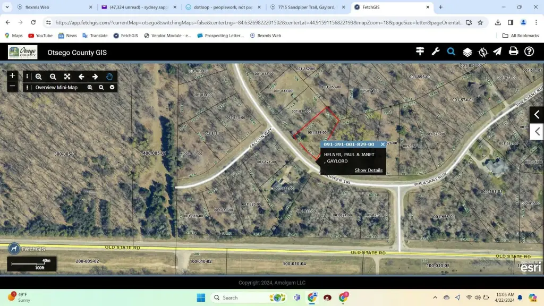
Task: Open the wrench tools menu
Action: [436, 52]
